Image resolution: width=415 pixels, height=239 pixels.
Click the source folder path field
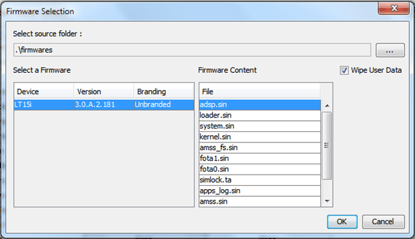[x=192, y=50]
